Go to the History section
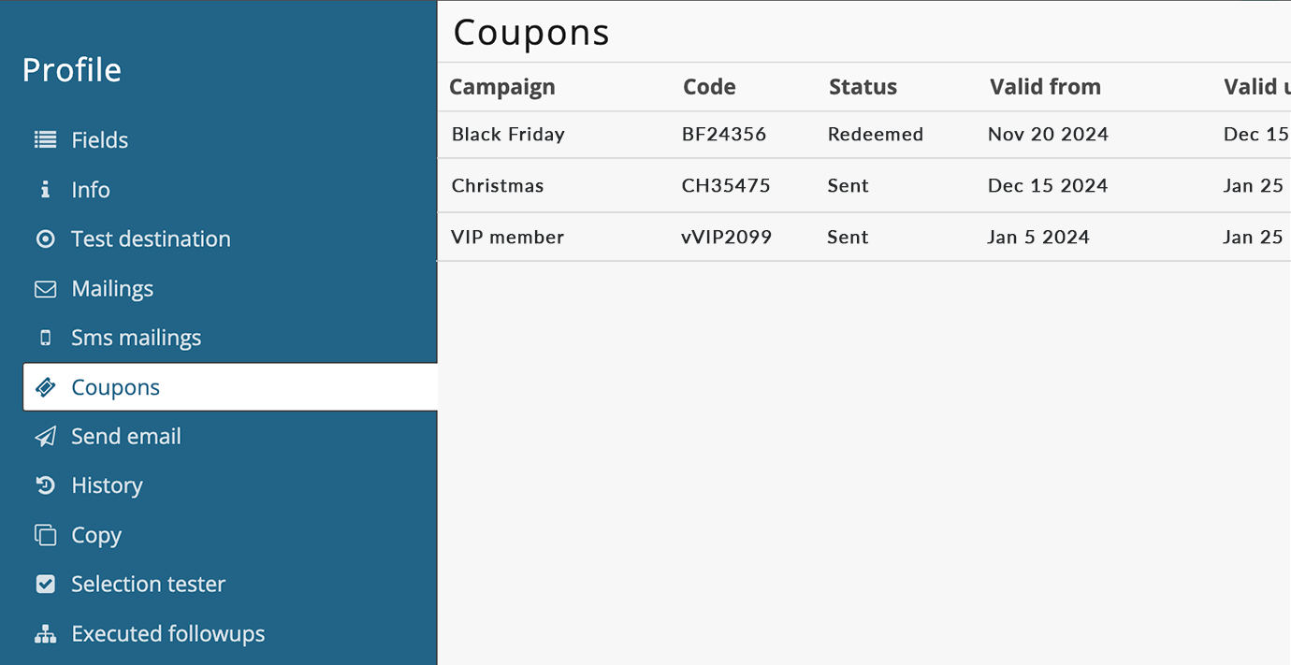Screen dimensions: 1291x665 [107, 485]
